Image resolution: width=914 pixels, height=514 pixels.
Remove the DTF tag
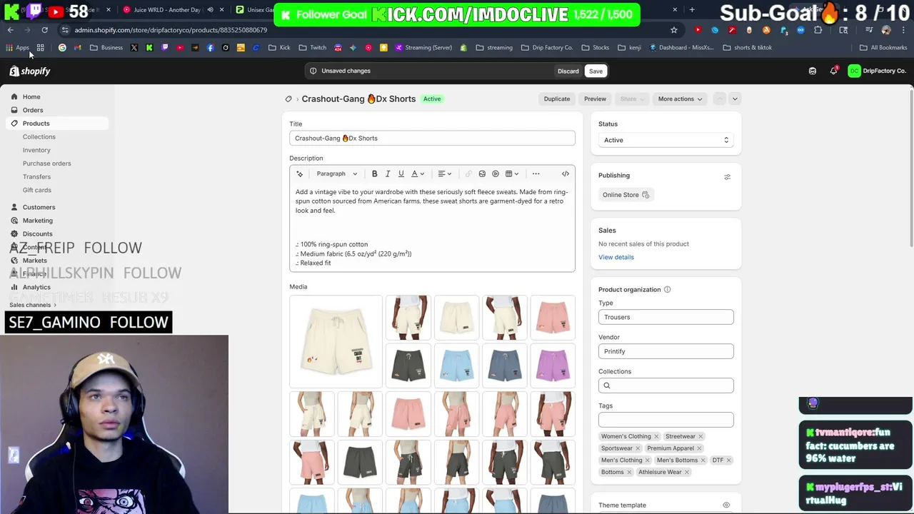click(728, 460)
